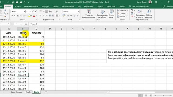Apply comma thousands separator style
Screen dimensions: 173x97
71,16
